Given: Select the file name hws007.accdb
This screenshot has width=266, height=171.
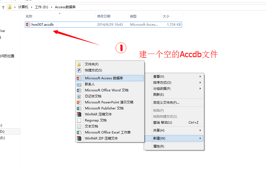Looking at the screenshot, I should [43, 25].
